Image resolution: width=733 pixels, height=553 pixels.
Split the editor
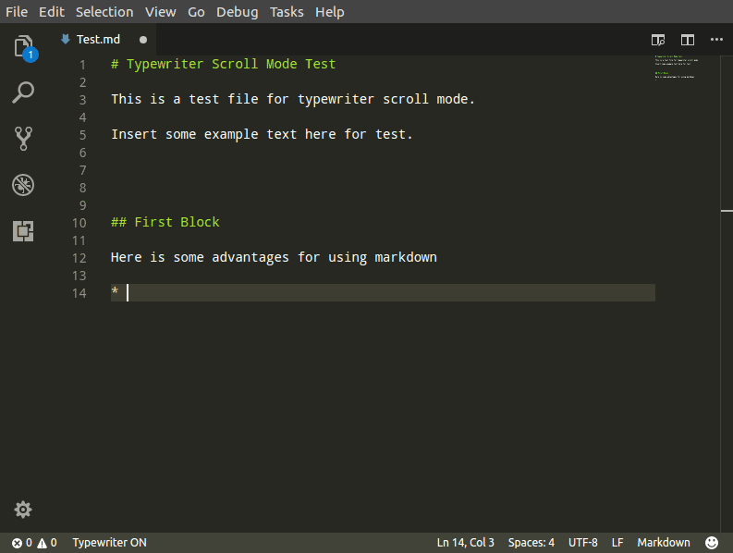687,40
